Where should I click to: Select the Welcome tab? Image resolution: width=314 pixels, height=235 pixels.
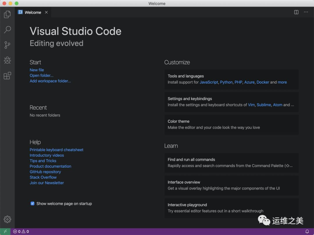[x=33, y=12]
